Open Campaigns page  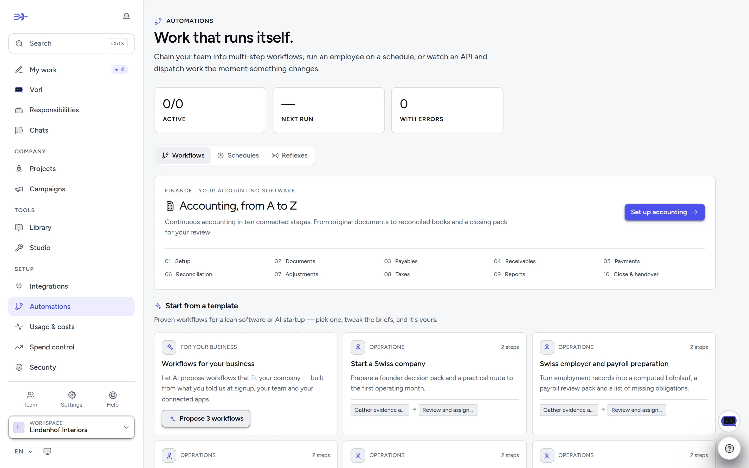[72, 189]
